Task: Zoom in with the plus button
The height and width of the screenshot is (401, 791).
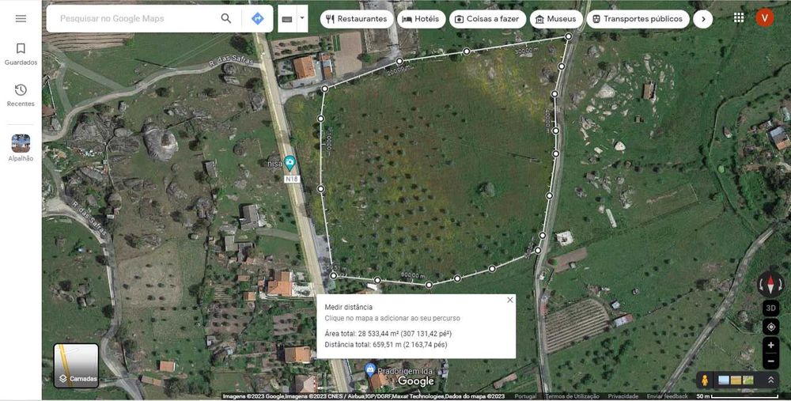Action: click(x=770, y=346)
